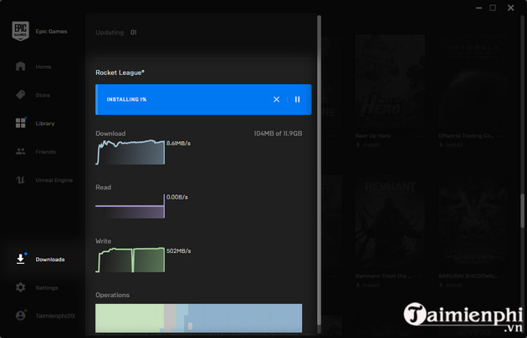The height and width of the screenshot is (338, 527).
Task: Select the Downloads menu label
Action: tap(50, 260)
